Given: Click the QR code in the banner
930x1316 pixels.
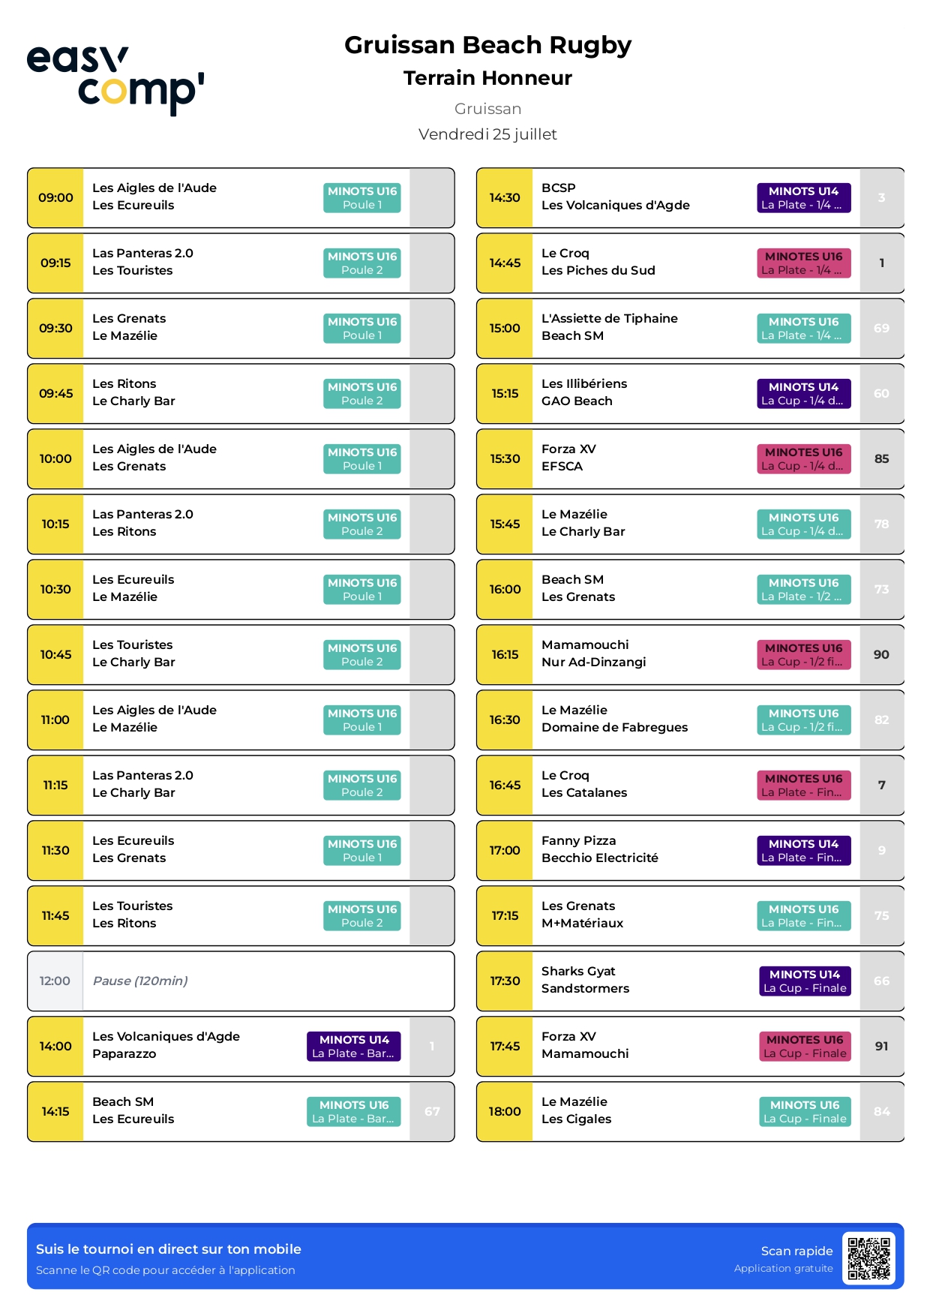Looking at the screenshot, I should (869, 1258).
